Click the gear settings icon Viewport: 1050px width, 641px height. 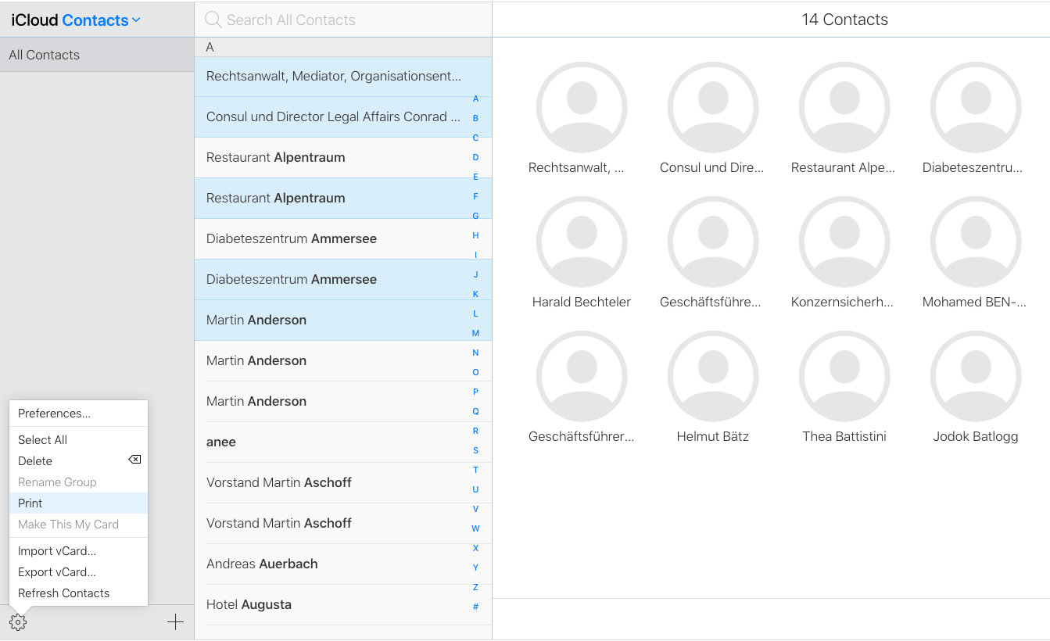pos(18,622)
